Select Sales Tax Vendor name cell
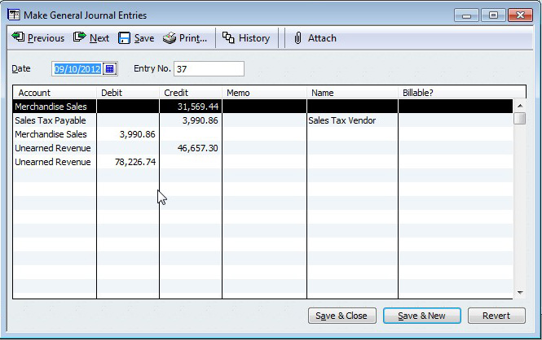Viewport: 542px width, 340px height. pyautogui.click(x=351, y=120)
